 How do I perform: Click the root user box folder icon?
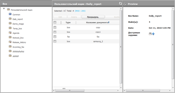coord(8,9)
